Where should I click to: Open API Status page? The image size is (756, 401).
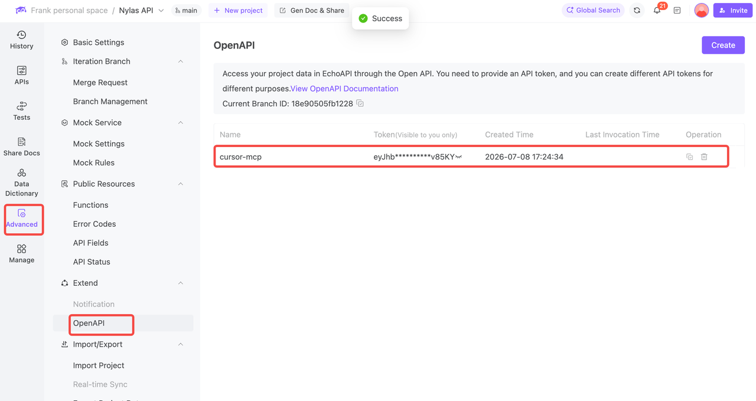pos(92,262)
